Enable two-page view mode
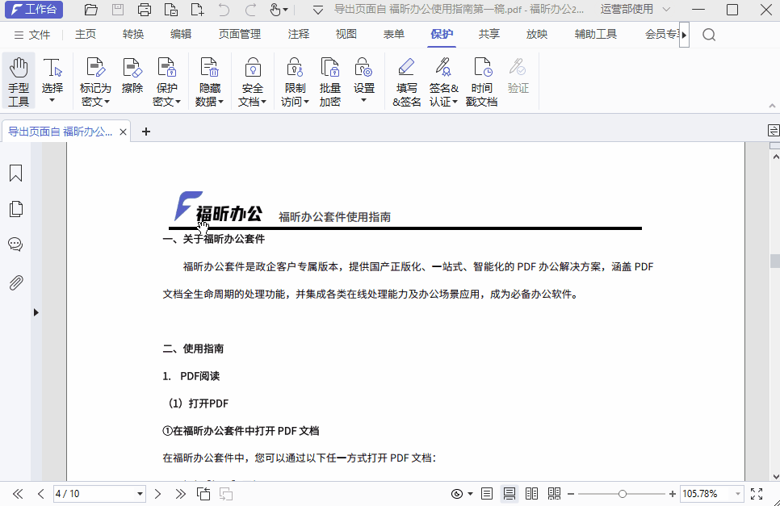 point(531,494)
